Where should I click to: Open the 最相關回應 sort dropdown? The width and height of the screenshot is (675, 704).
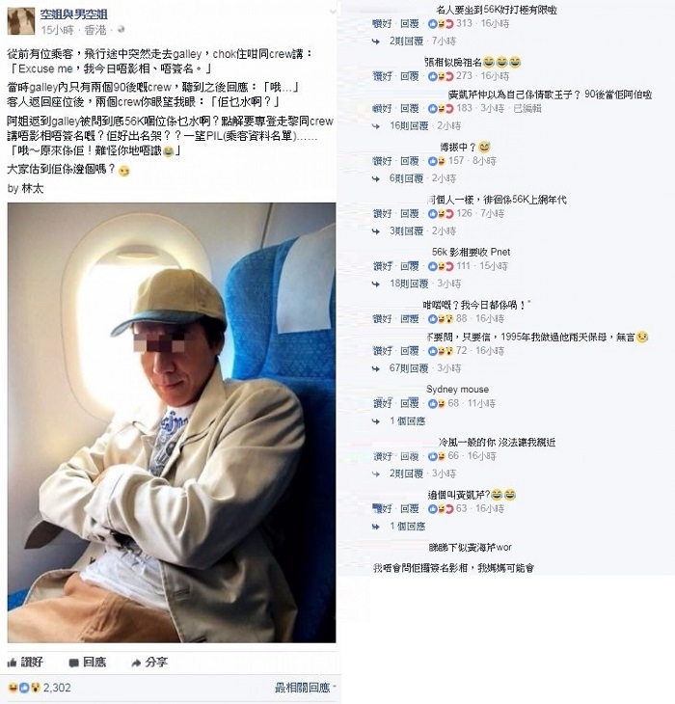coord(305,688)
